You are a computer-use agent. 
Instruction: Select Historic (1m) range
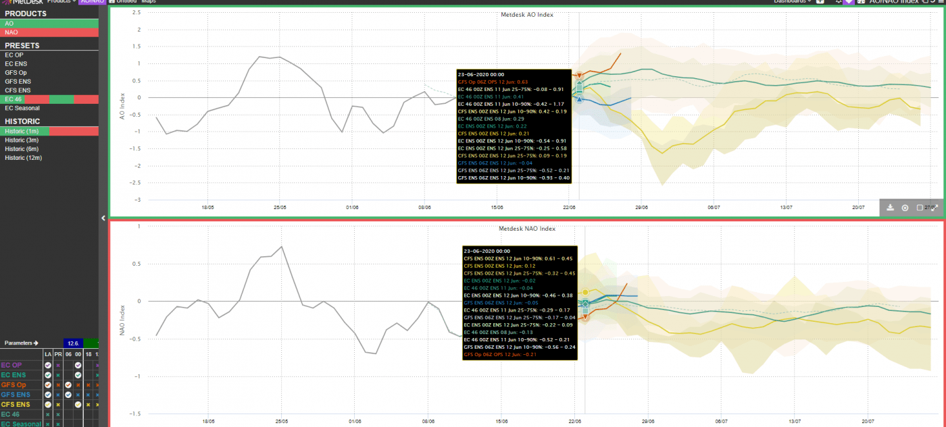click(49, 131)
